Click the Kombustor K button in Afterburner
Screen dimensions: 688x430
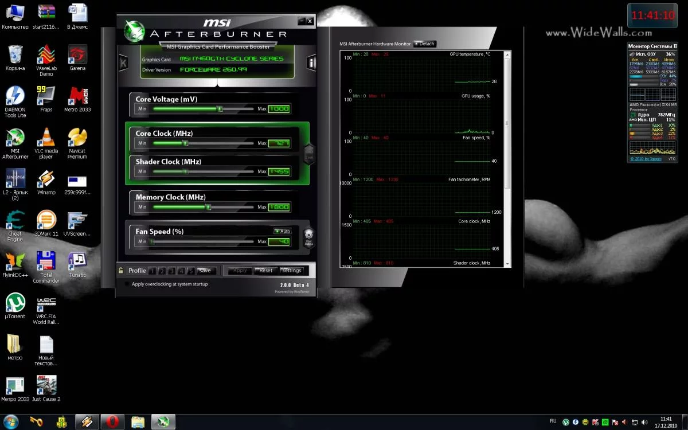point(123,63)
